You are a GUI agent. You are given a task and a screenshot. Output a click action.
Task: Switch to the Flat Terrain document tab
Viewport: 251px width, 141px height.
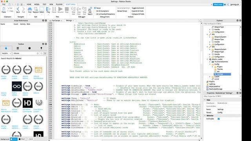(56, 21)
